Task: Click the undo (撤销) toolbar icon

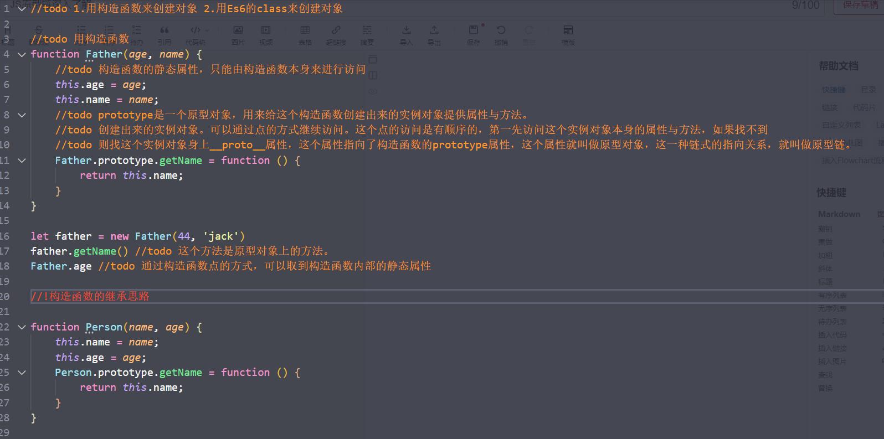Action: (501, 30)
